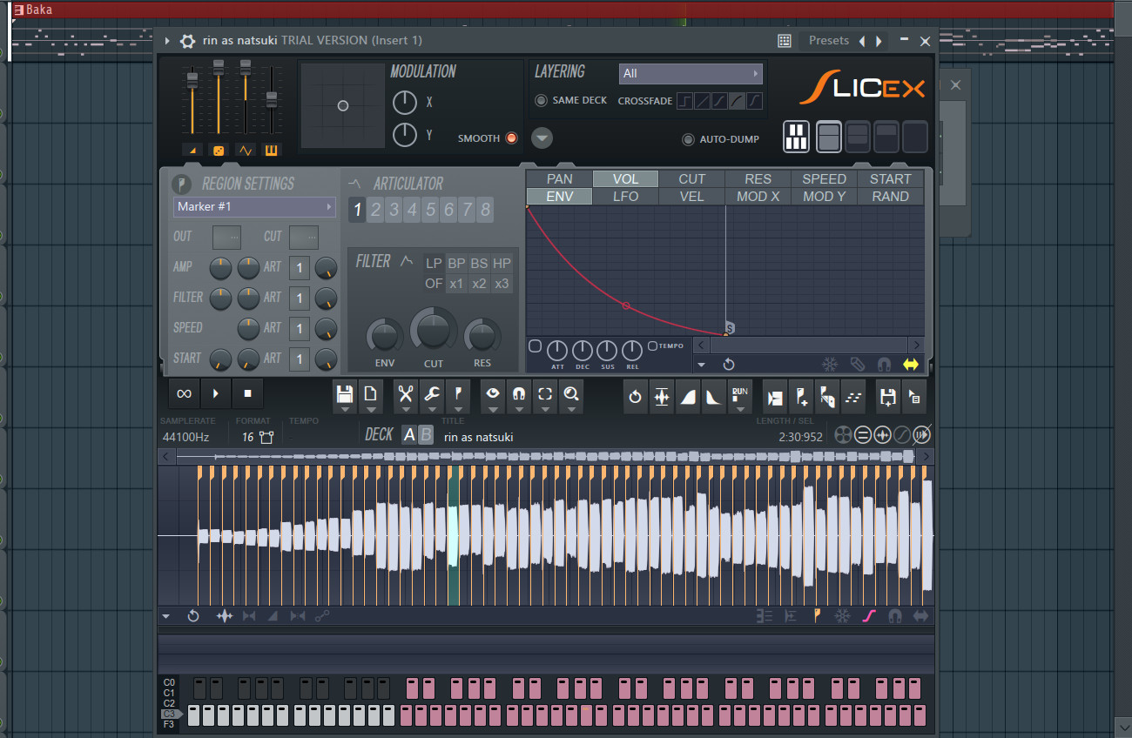Screen dimensions: 1132x738
Task: Click the magnifier zoom icon
Action: [571, 393]
